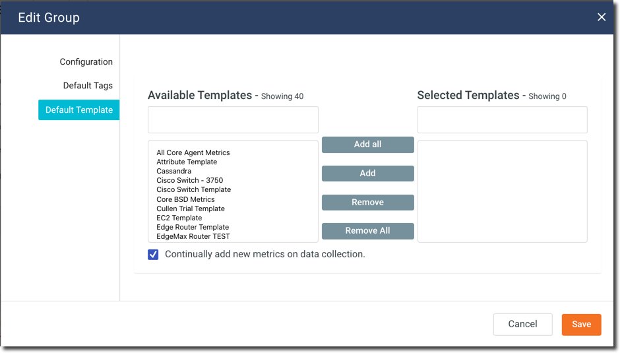This screenshot has height=353, width=620.
Task: Select All Core Agent Metrics template
Action: (x=193, y=152)
